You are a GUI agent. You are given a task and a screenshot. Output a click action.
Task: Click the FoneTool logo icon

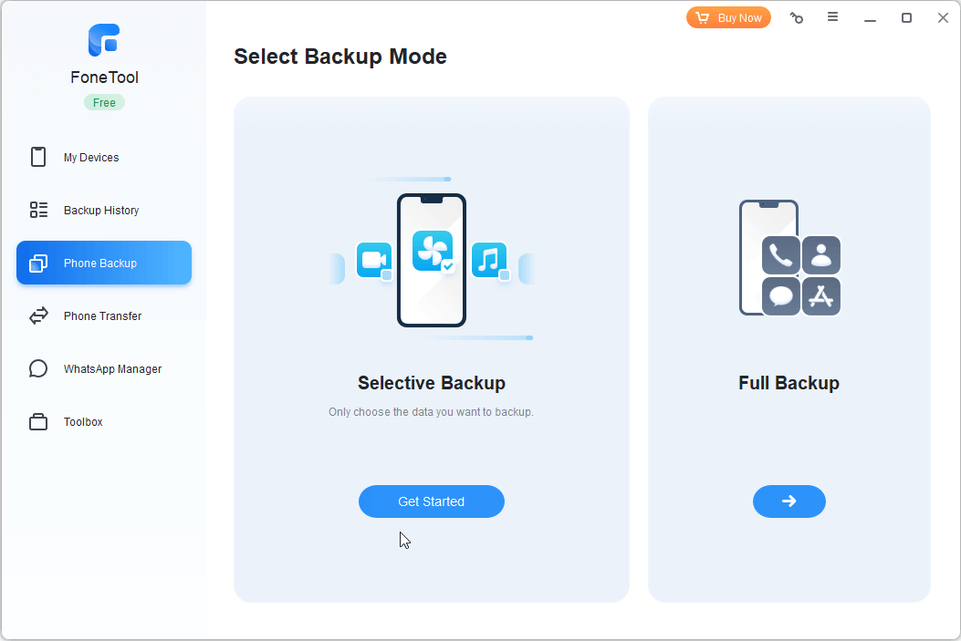[x=104, y=41]
